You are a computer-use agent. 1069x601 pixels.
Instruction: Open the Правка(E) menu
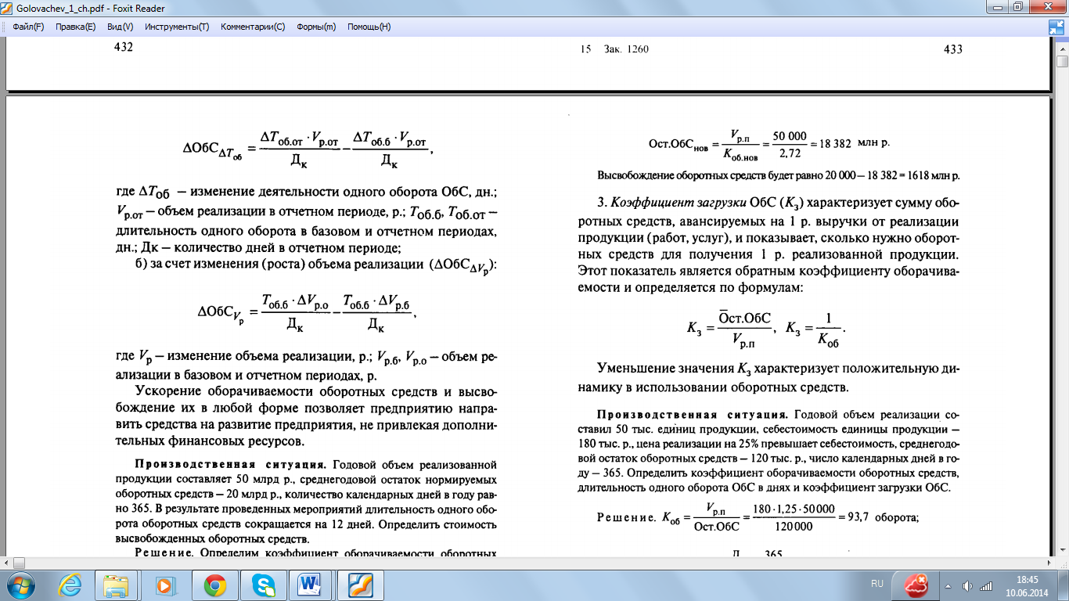[x=76, y=27]
